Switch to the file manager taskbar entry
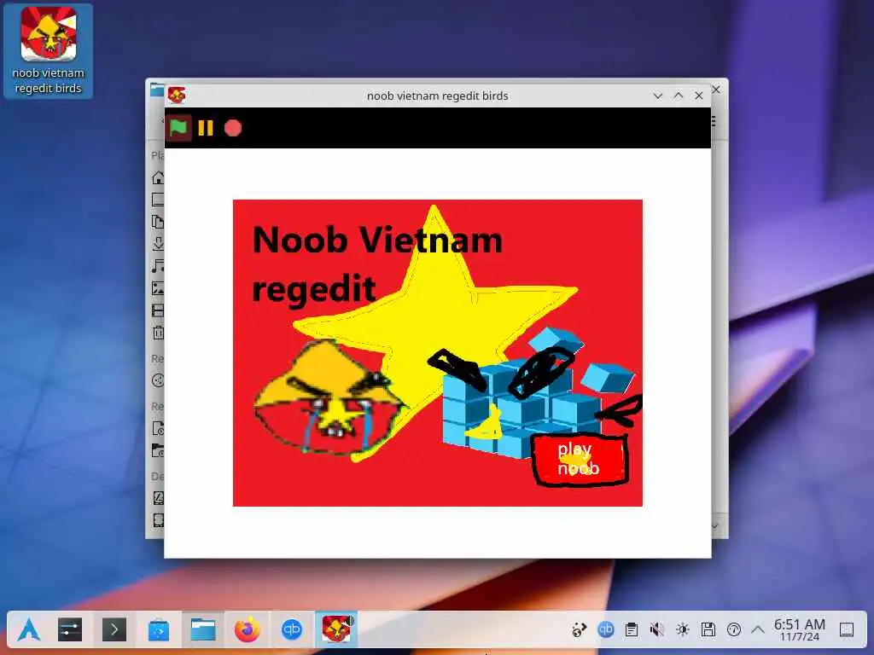 (203, 630)
